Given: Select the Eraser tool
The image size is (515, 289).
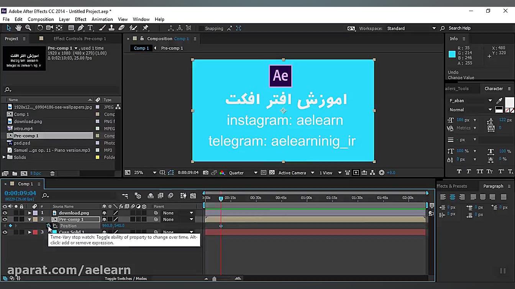Looking at the screenshot, I should [121, 28].
